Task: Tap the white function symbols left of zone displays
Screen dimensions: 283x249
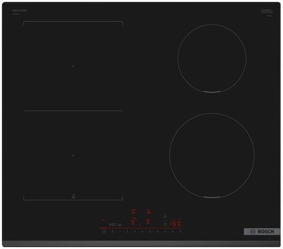Action: pyautogui.click(x=115, y=224)
